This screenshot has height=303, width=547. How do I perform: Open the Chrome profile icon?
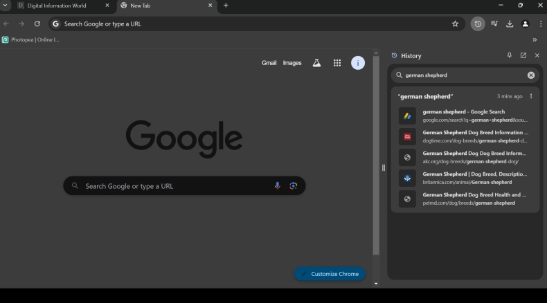pyautogui.click(x=525, y=24)
